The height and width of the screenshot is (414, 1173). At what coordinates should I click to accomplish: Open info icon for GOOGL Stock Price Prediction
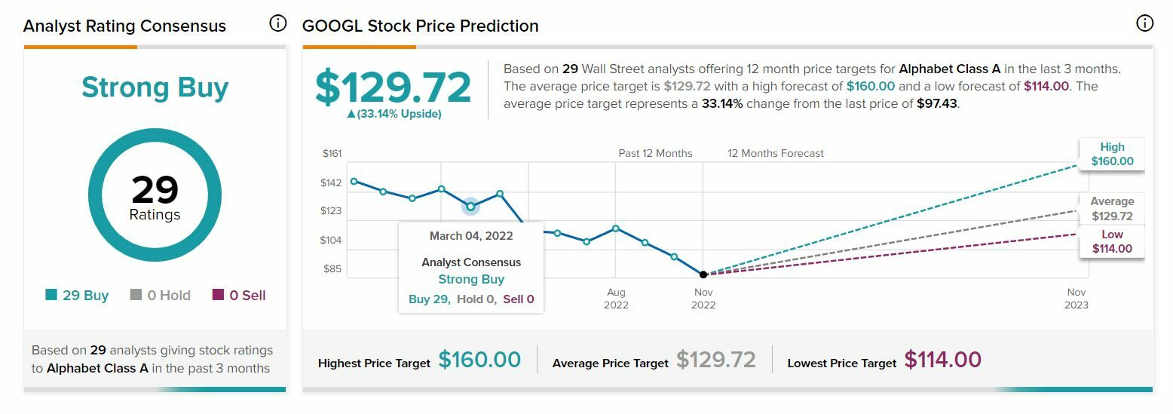[x=1144, y=24]
